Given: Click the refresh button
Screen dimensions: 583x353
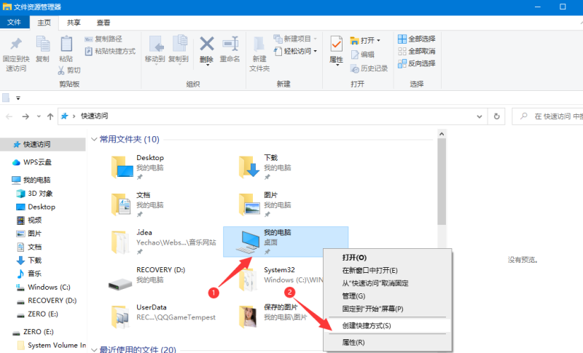Looking at the screenshot, I should click(497, 116).
